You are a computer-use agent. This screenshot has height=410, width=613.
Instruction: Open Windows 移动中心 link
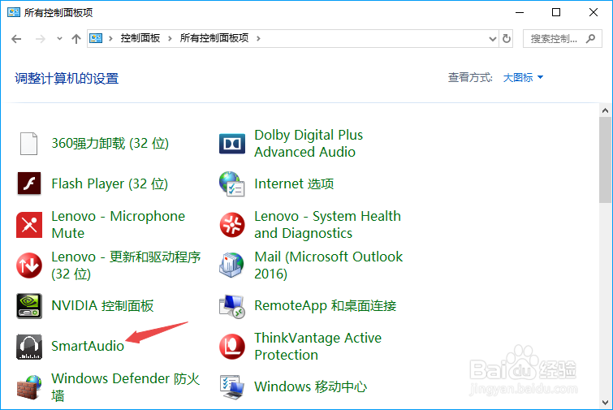310,387
